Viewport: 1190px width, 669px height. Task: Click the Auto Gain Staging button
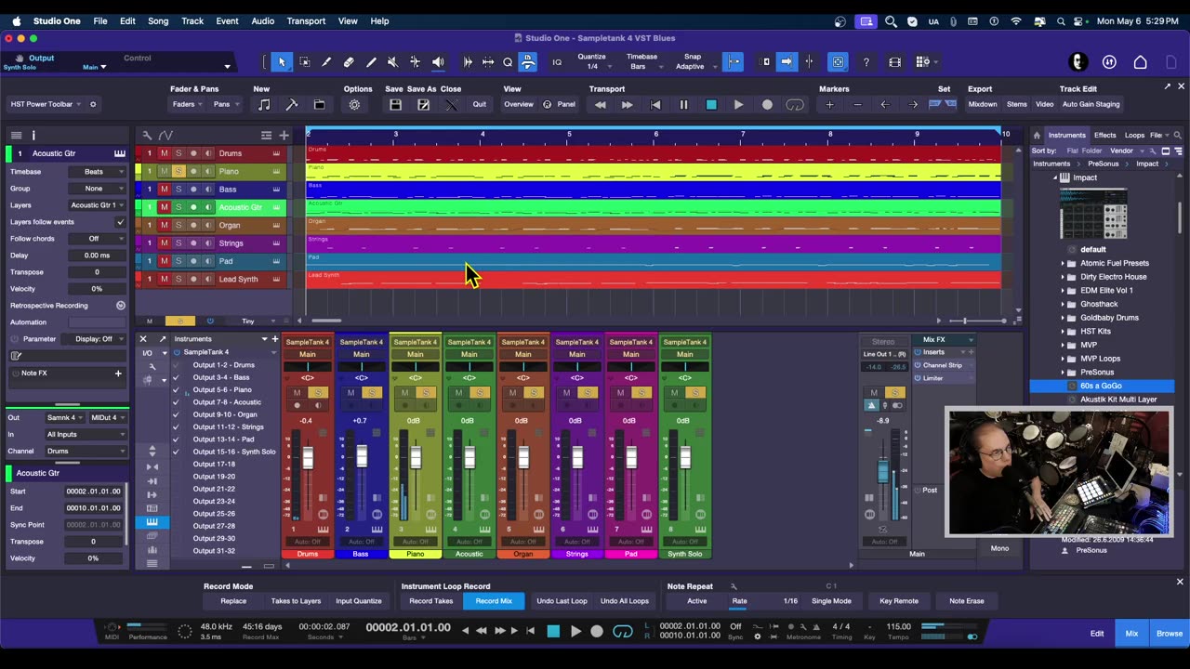(x=1091, y=104)
